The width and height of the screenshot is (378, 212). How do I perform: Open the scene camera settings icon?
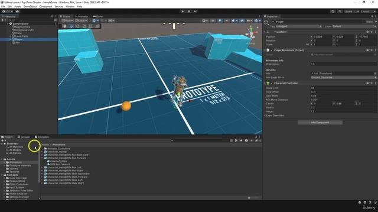point(249,21)
